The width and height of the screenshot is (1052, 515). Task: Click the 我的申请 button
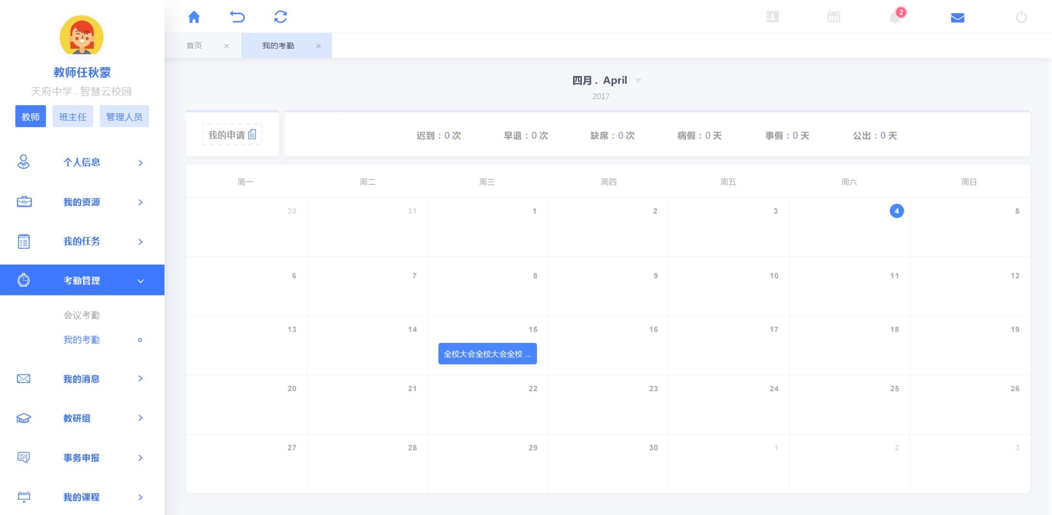point(232,134)
